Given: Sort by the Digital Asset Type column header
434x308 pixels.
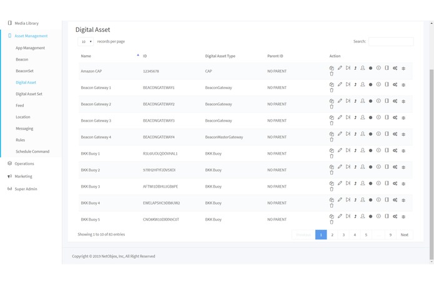Looking at the screenshot, I should [220, 56].
